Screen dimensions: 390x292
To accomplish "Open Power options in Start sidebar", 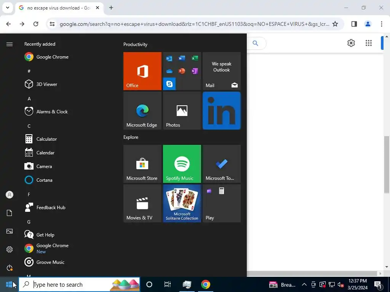I will pyautogui.click(x=10, y=268).
